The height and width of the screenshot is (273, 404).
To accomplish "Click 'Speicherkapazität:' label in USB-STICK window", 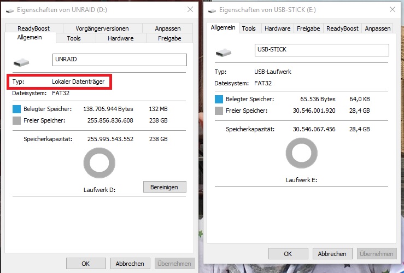I will pos(250,129).
